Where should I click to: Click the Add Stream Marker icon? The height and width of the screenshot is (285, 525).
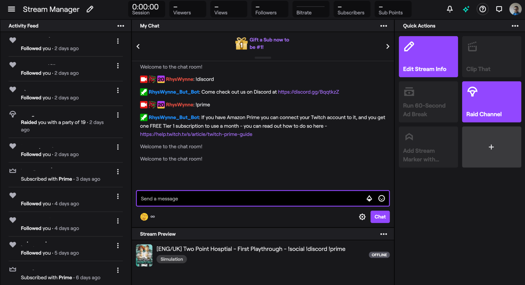[x=409, y=137]
